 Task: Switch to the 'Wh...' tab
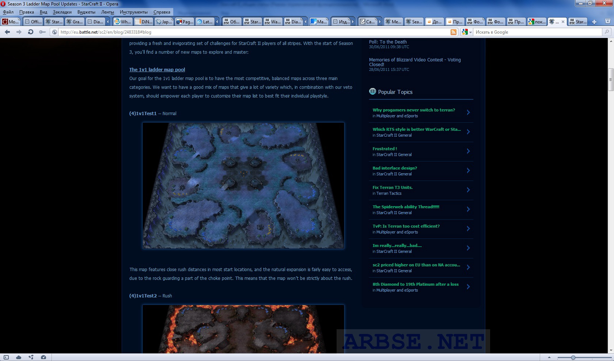coord(122,22)
